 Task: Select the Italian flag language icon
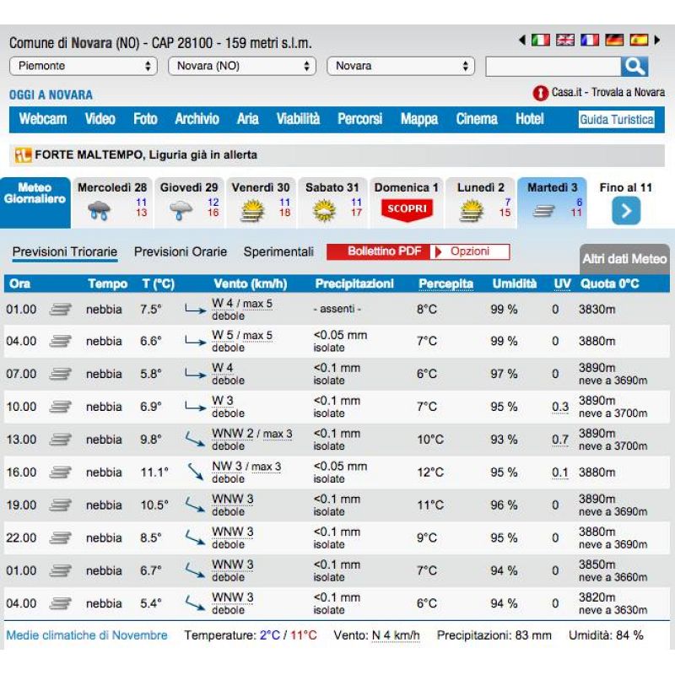(x=540, y=40)
